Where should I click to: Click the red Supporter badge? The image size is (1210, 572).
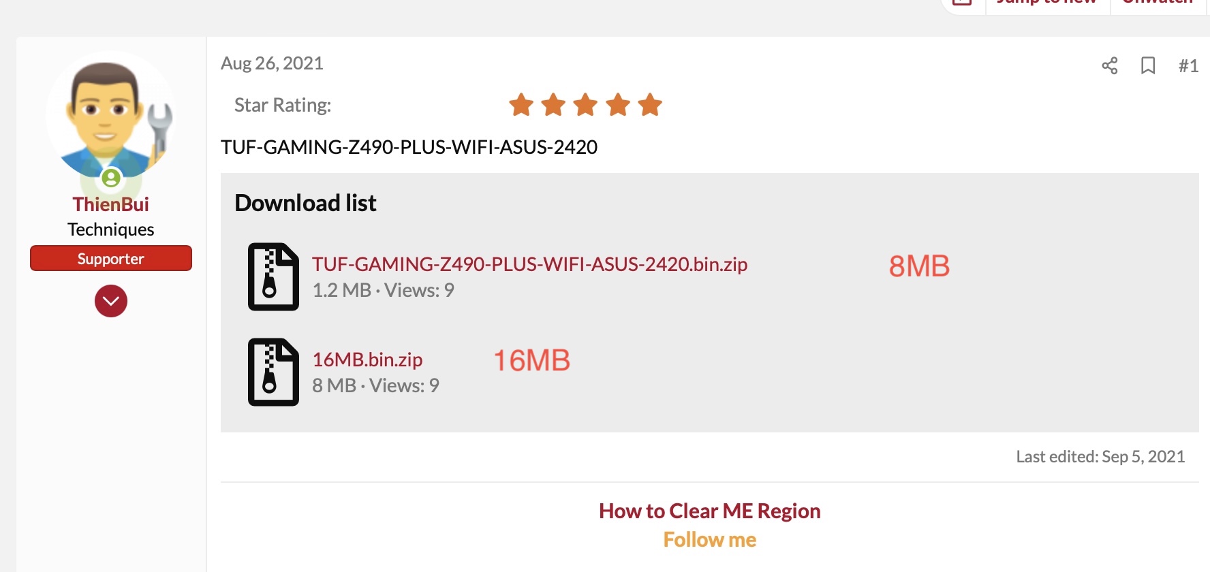[x=110, y=259]
